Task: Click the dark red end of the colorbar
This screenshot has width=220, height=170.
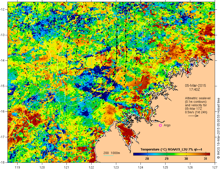Action: point(208,154)
